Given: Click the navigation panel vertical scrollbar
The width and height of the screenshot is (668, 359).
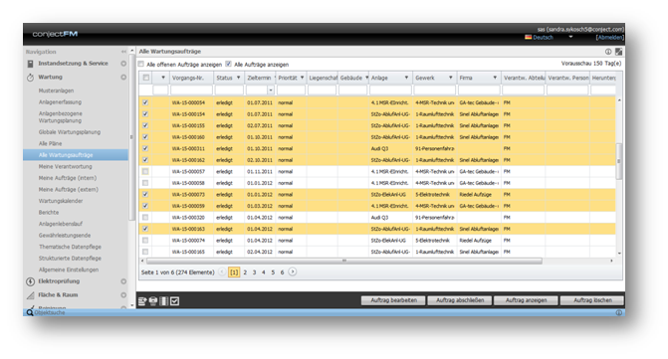Looking at the screenshot, I should tap(131, 137).
